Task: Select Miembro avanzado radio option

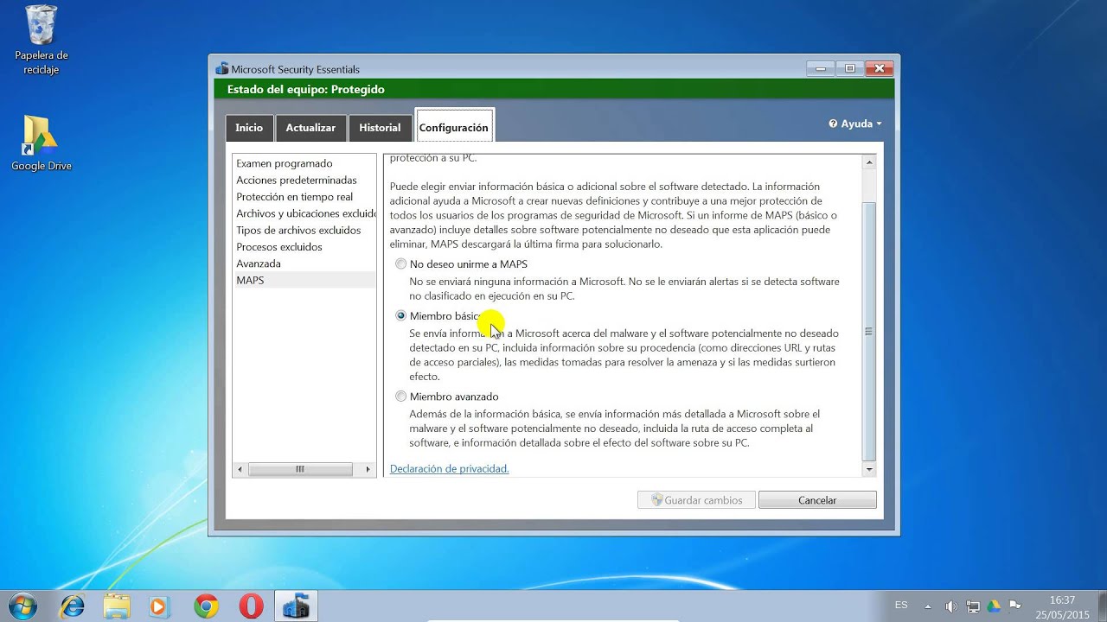Action: (x=400, y=397)
